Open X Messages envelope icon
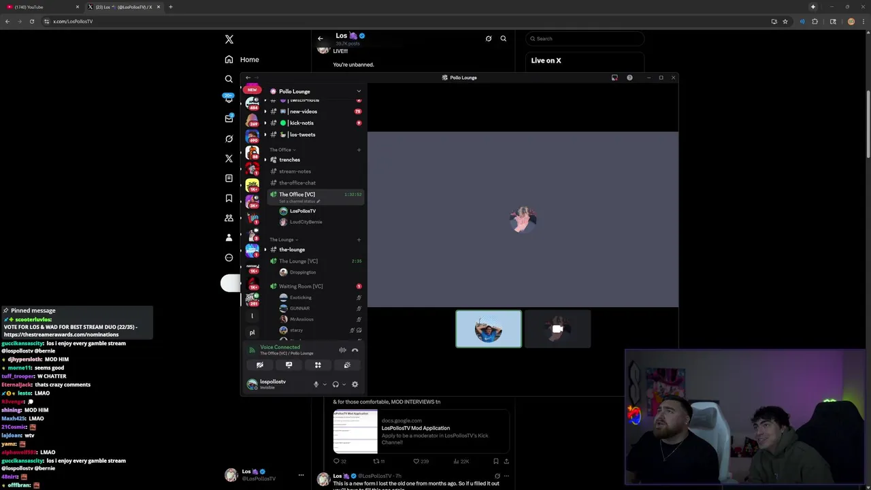 229,118
